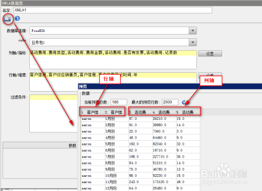Open the blue help question mark icon

click(17, 18)
